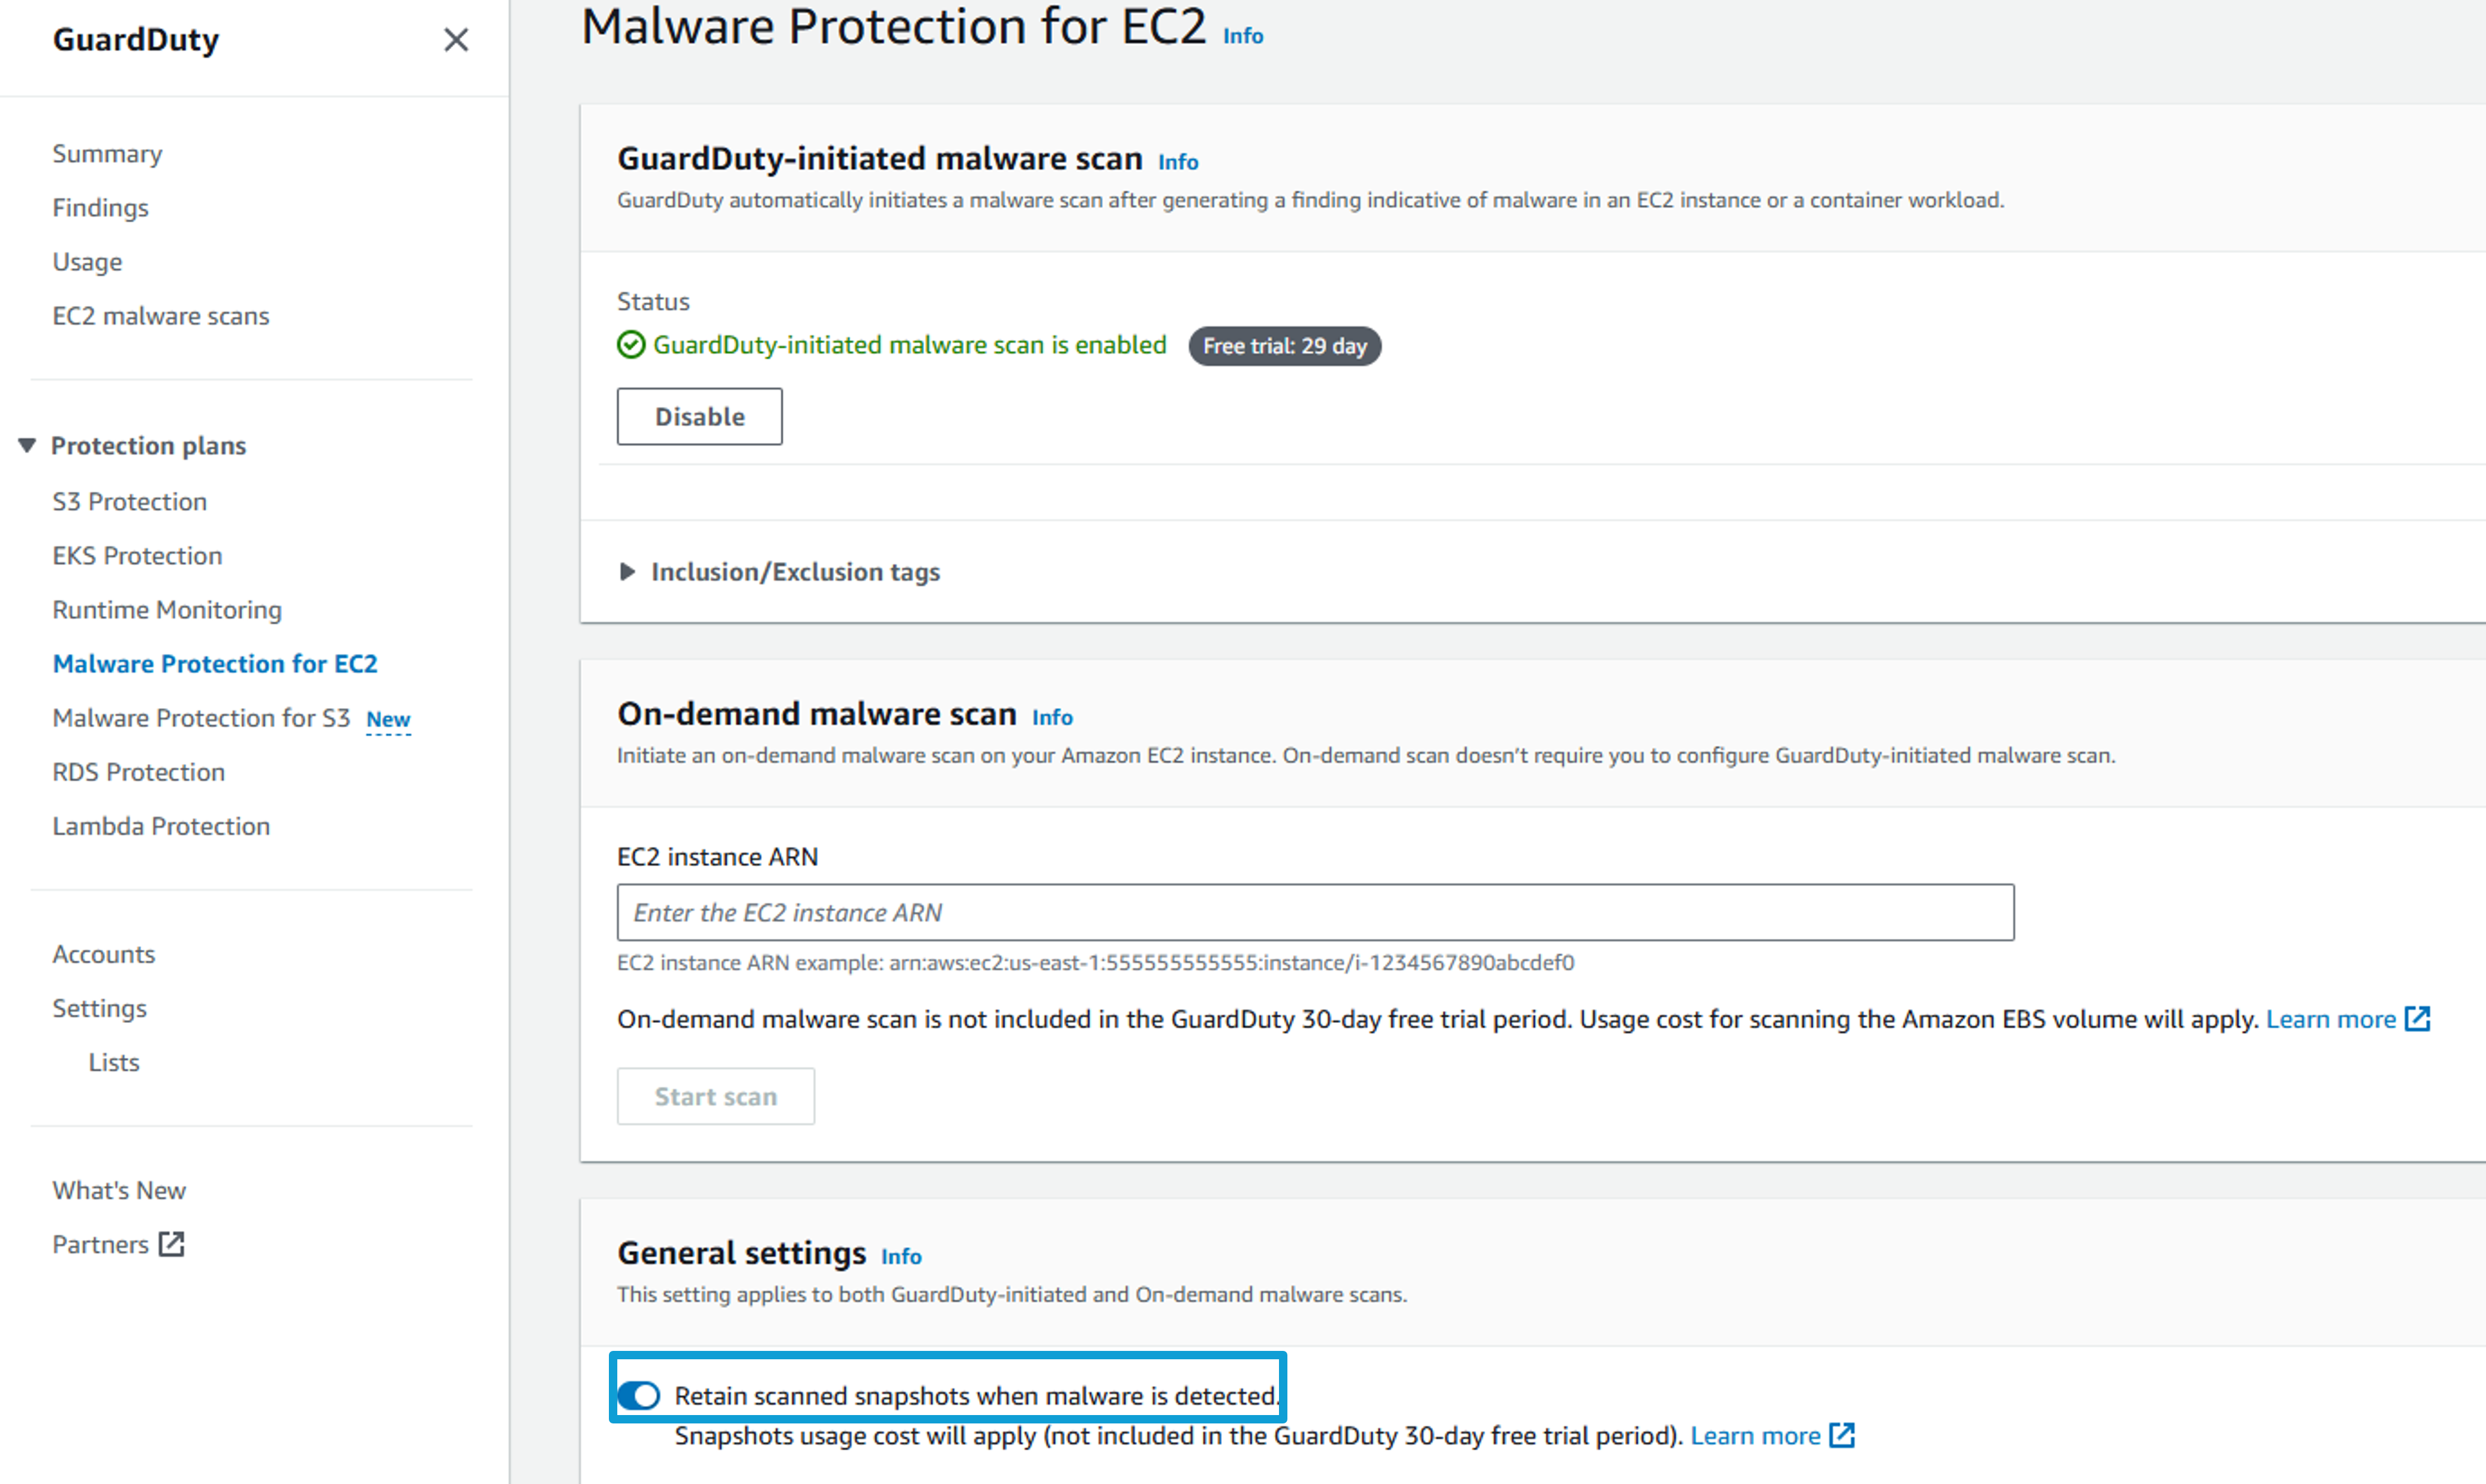Open Malware Protection for S3
The width and height of the screenshot is (2486, 1484).
(x=201, y=718)
